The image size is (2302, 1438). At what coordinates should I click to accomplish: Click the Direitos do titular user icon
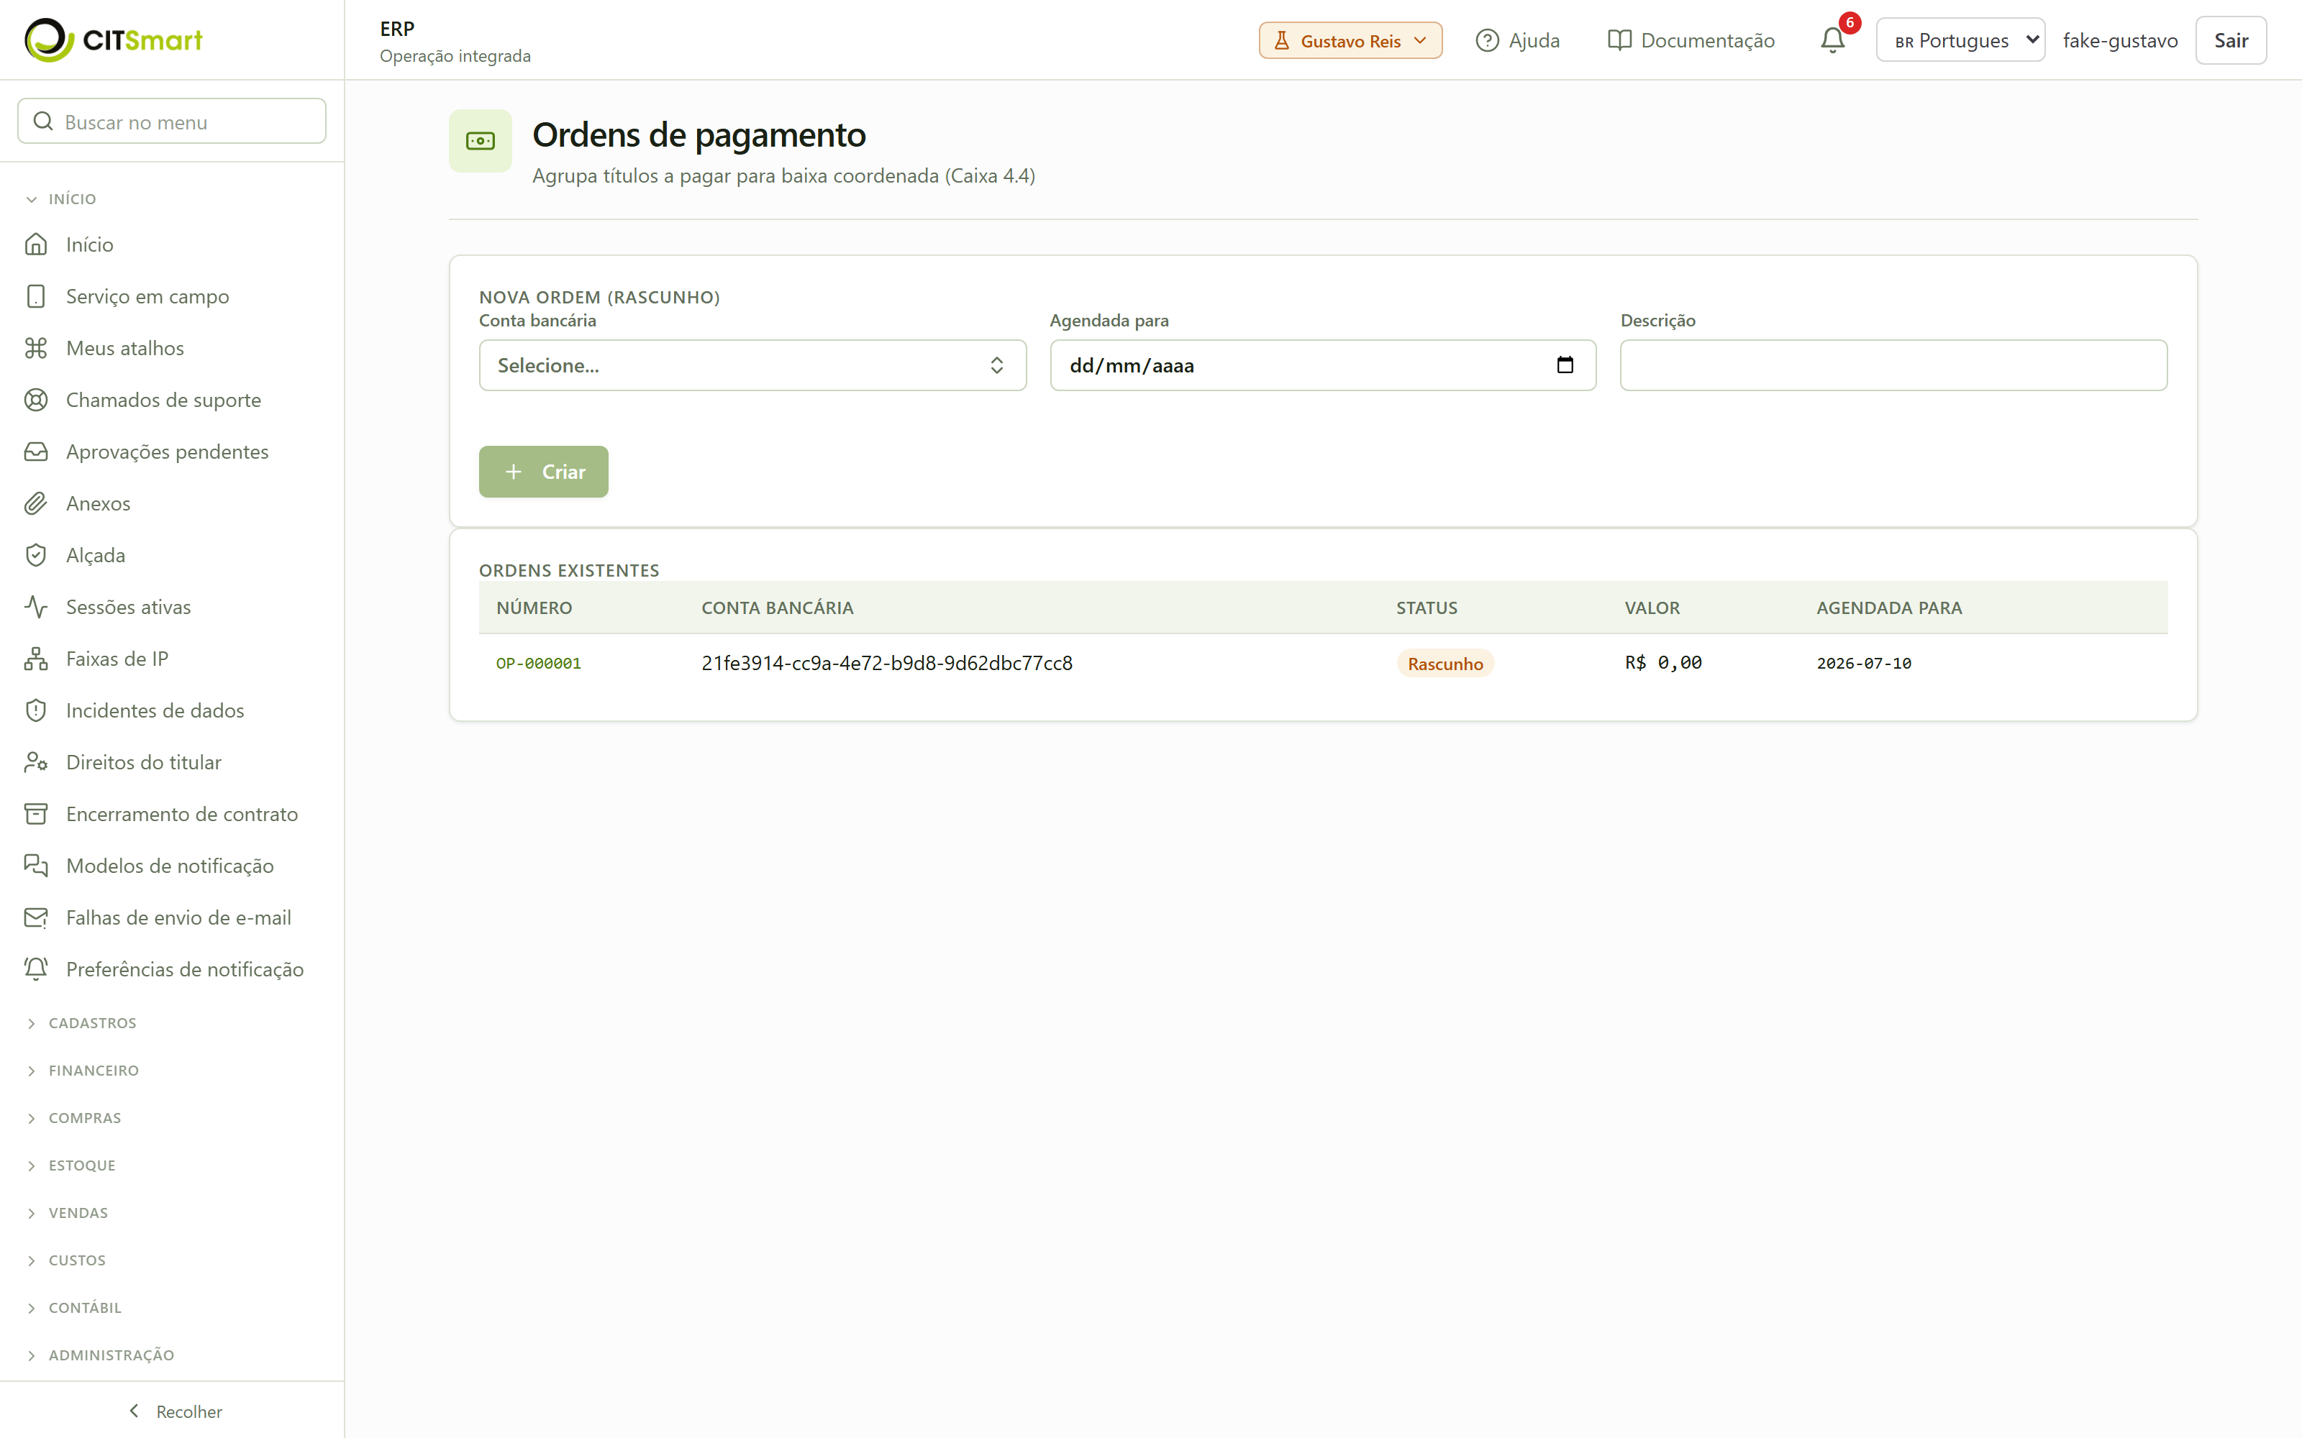(36, 763)
